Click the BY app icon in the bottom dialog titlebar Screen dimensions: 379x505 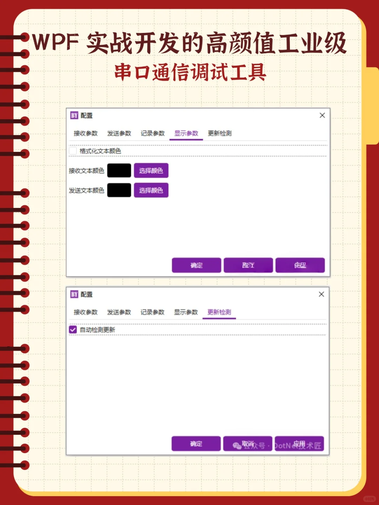coord(74,294)
